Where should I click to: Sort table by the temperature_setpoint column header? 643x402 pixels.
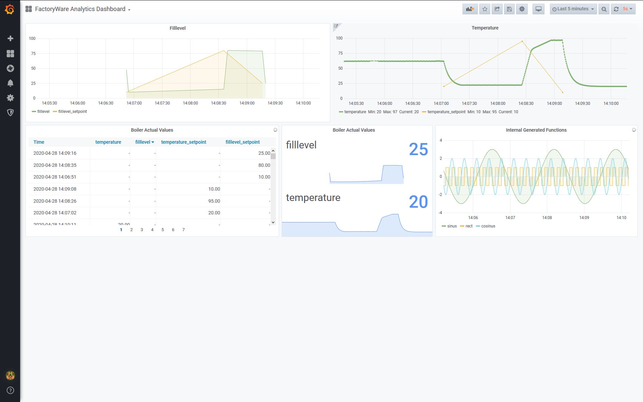pyautogui.click(x=184, y=142)
